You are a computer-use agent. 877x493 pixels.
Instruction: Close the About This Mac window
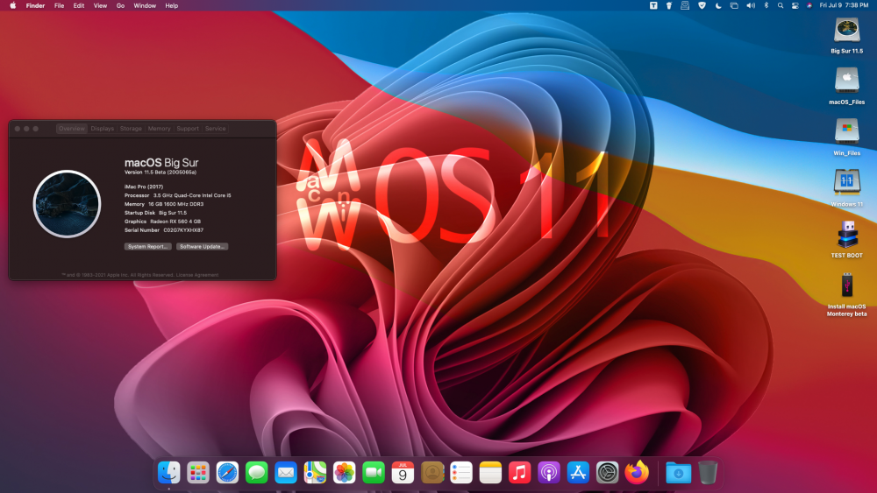pyautogui.click(x=18, y=129)
